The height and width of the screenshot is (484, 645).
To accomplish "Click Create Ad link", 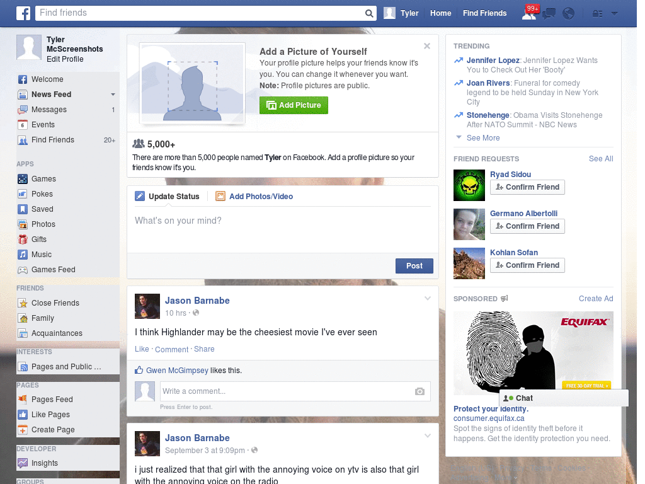I will pyautogui.click(x=596, y=299).
